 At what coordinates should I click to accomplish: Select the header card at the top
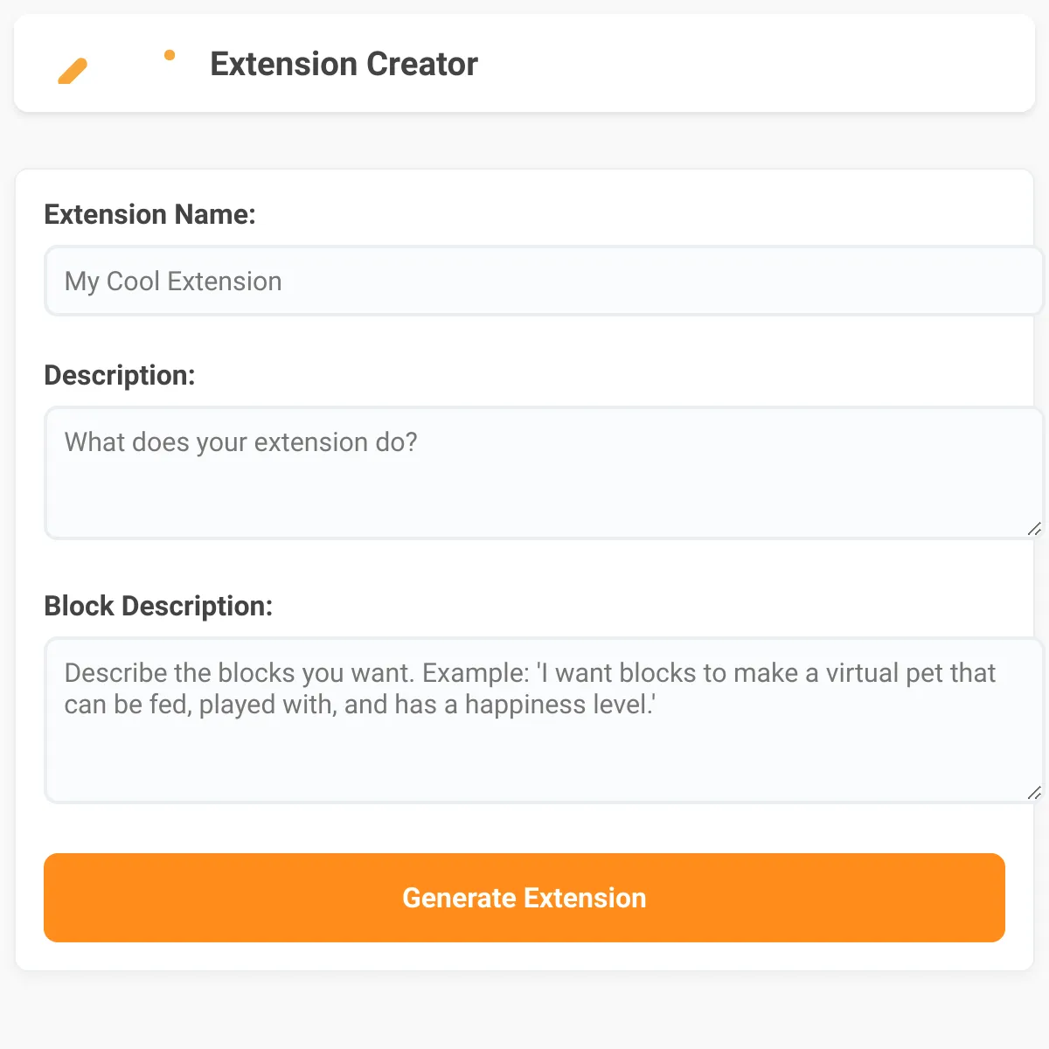tap(524, 63)
